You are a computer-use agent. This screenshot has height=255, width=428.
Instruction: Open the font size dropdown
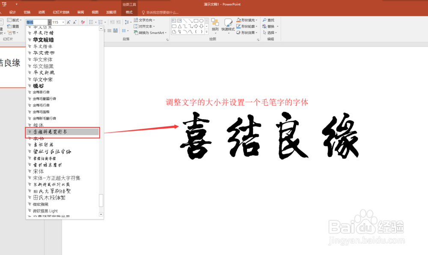(x=63, y=22)
